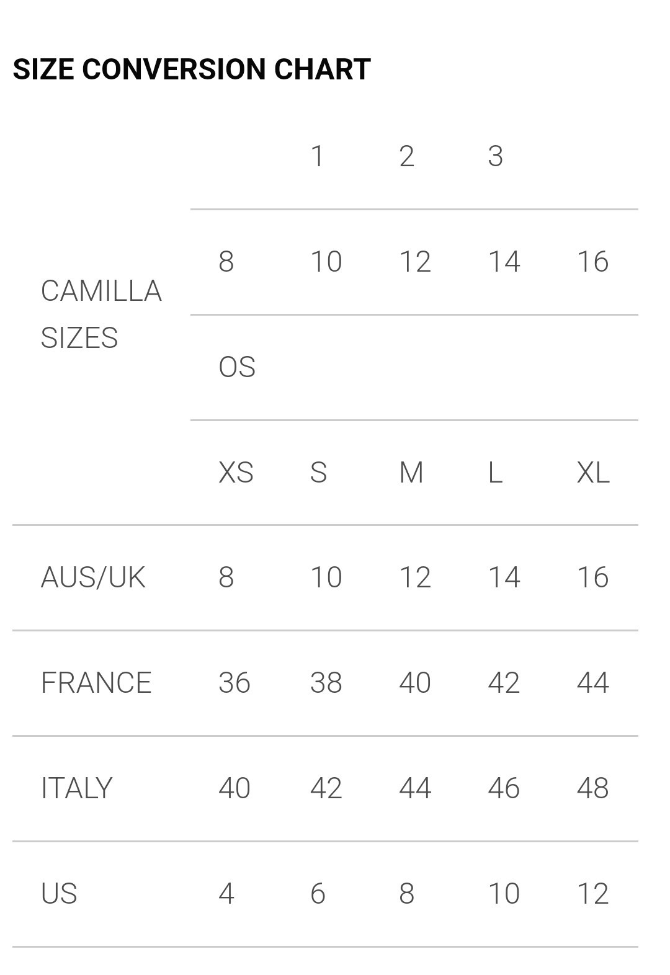Select Italy size 48
This screenshot has height=975, width=670.
click(593, 788)
